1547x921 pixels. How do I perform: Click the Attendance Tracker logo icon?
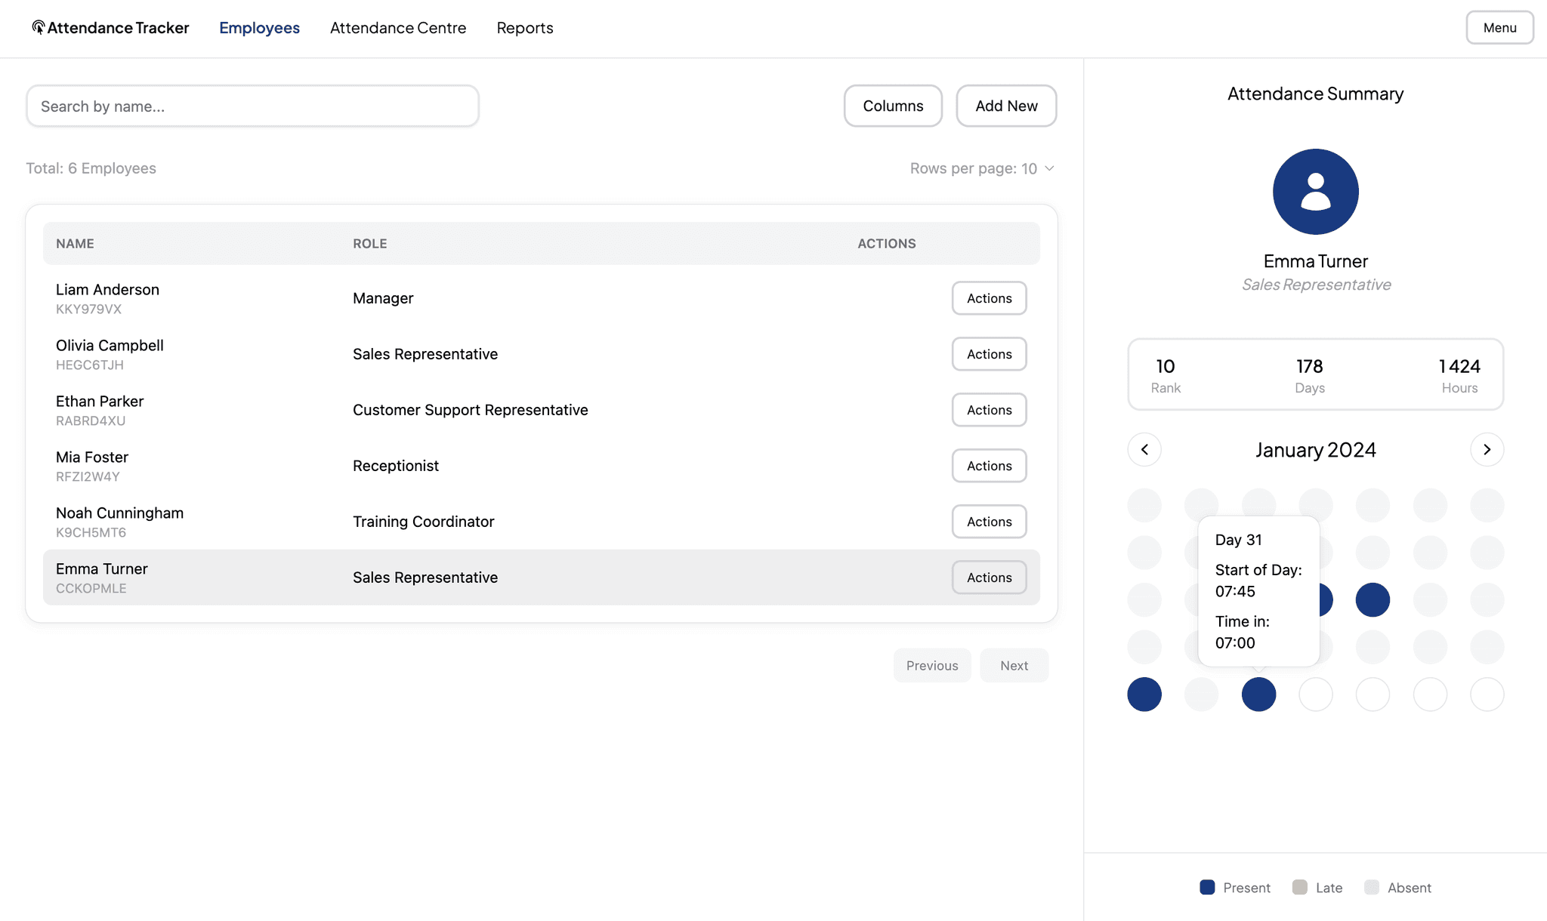(38, 28)
